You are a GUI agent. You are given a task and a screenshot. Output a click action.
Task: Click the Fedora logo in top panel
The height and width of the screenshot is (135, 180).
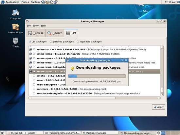point(3,2)
